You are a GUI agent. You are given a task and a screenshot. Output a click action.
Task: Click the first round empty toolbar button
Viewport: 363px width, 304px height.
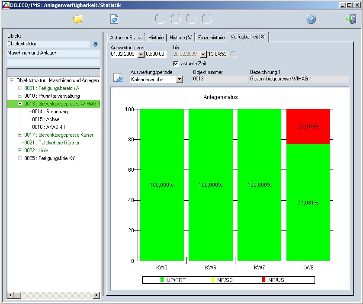tap(160, 19)
